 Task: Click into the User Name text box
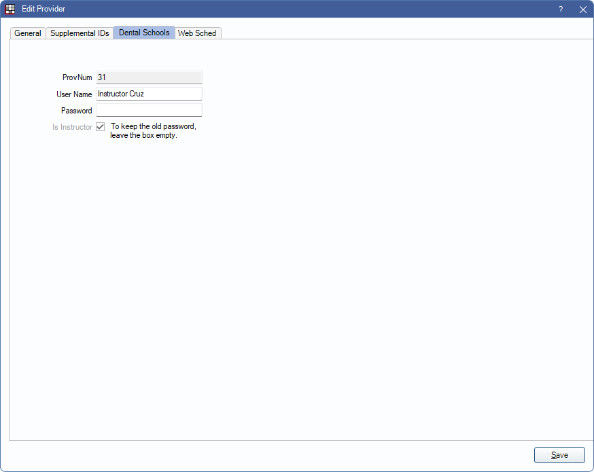coord(149,94)
